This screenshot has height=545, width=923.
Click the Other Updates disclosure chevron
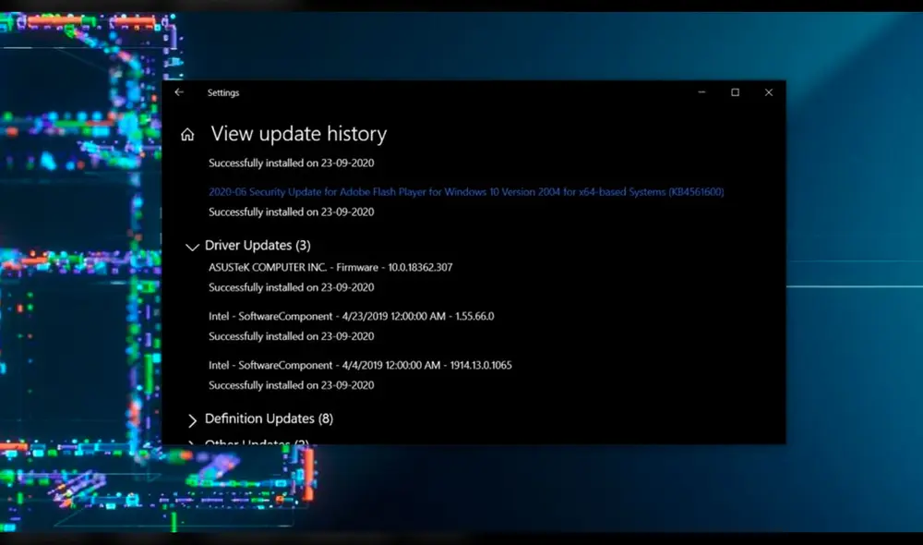point(192,443)
